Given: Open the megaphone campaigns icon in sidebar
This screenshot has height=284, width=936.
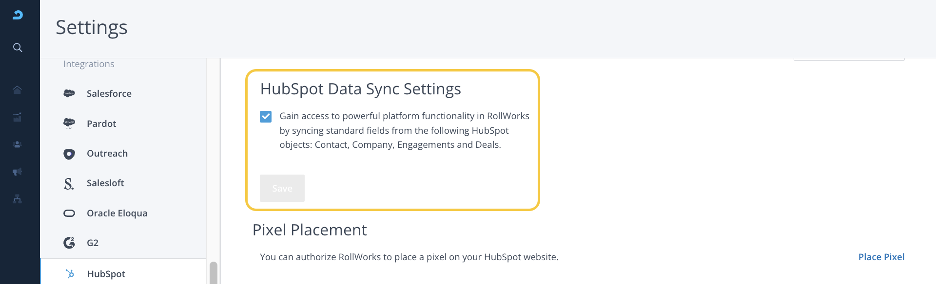Looking at the screenshot, I should tap(18, 172).
